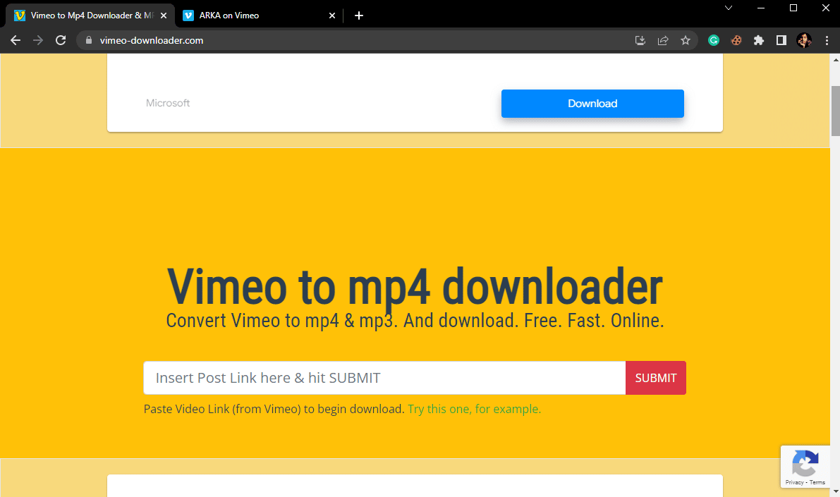Click the 'Convert Vimeo to mp4 & mp3' subtitle

(x=415, y=320)
